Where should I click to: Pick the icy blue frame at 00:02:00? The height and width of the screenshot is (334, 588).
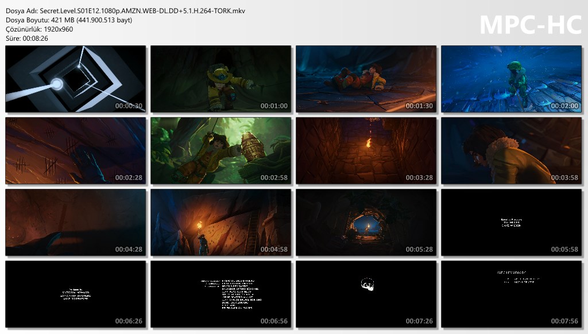(x=512, y=79)
